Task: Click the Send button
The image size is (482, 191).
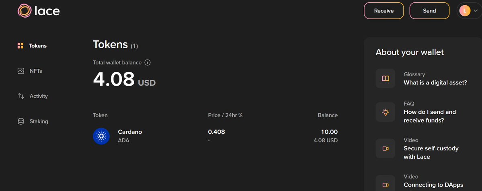Action: pos(429,11)
